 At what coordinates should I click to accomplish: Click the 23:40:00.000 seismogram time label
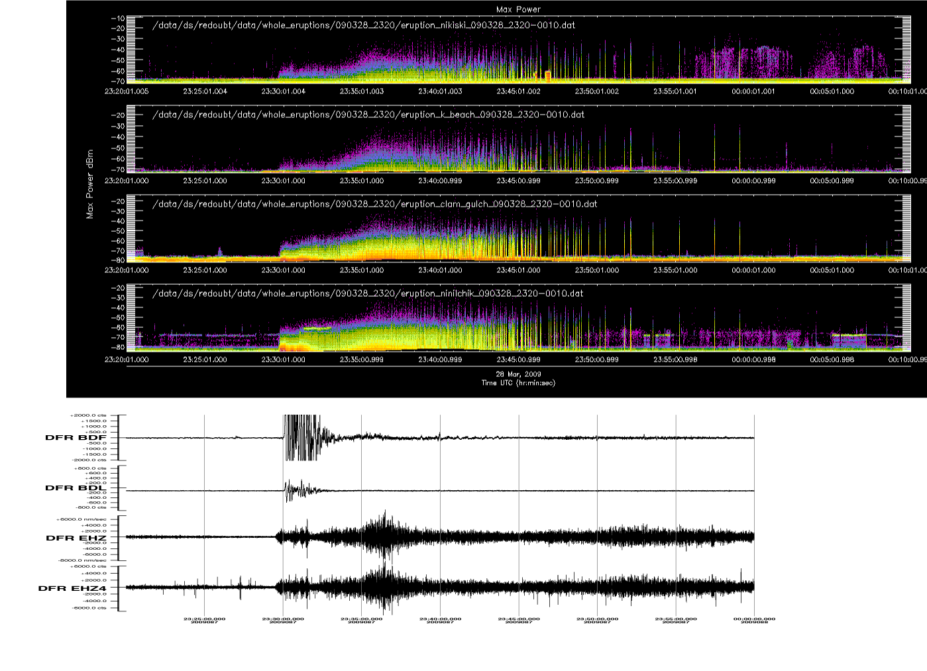pyautogui.click(x=440, y=619)
